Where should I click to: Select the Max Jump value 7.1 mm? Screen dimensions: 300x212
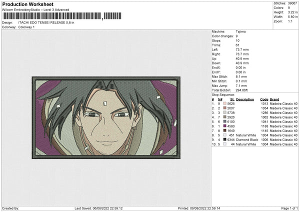click(241, 85)
